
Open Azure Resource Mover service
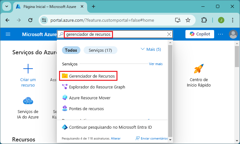90,98
